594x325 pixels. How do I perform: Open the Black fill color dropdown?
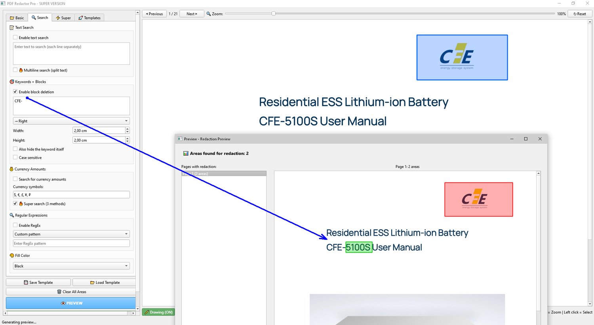71,266
